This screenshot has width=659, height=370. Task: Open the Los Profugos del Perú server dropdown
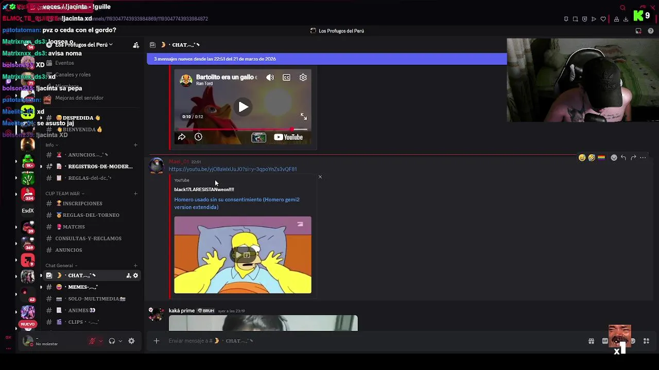84,45
